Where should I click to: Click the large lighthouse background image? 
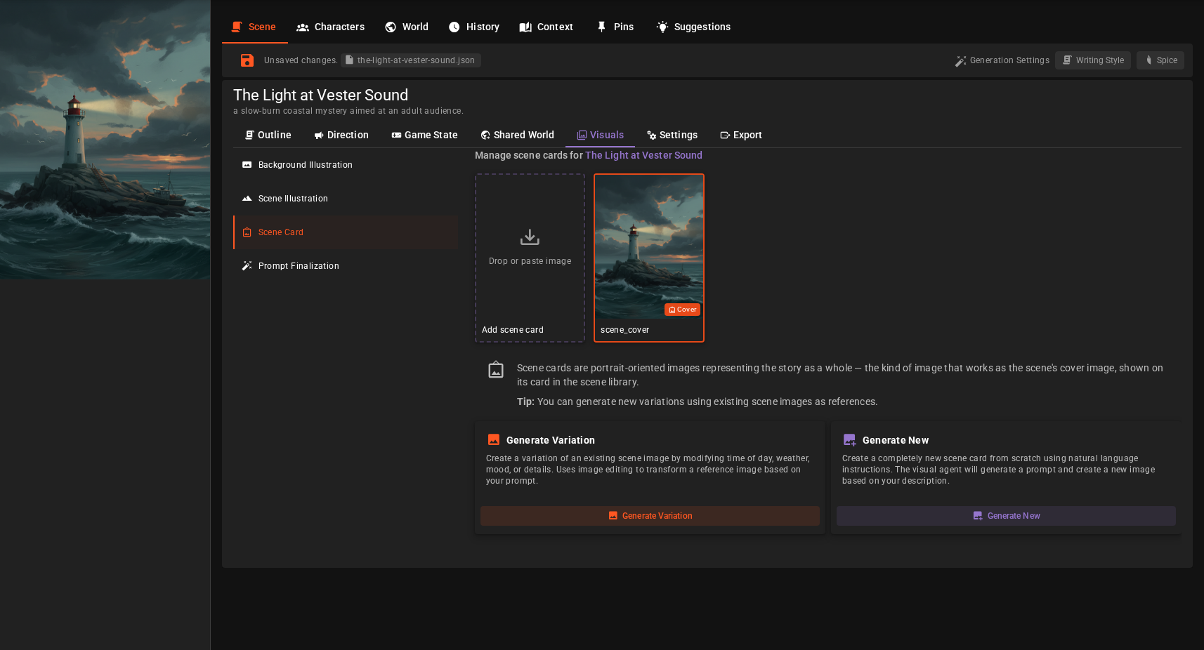(x=105, y=140)
